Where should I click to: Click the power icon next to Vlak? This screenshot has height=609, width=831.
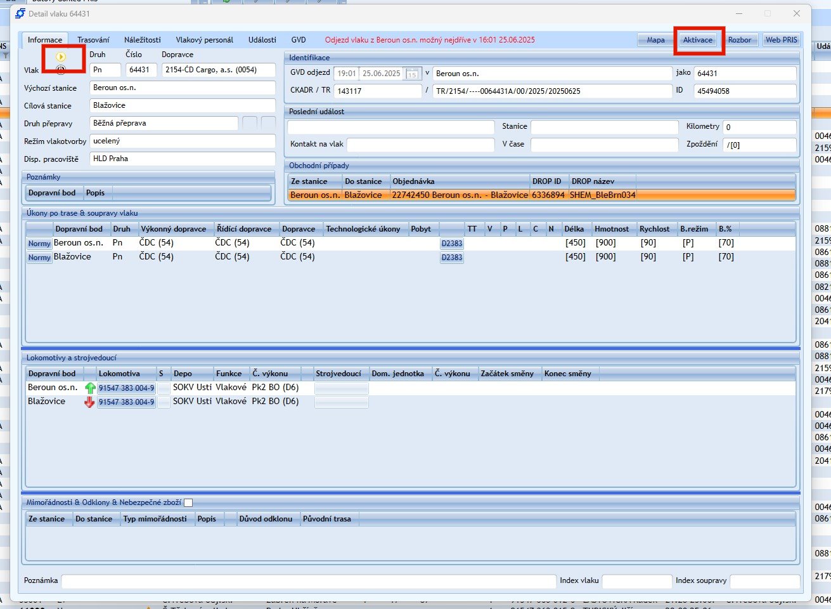click(x=61, y=70)
